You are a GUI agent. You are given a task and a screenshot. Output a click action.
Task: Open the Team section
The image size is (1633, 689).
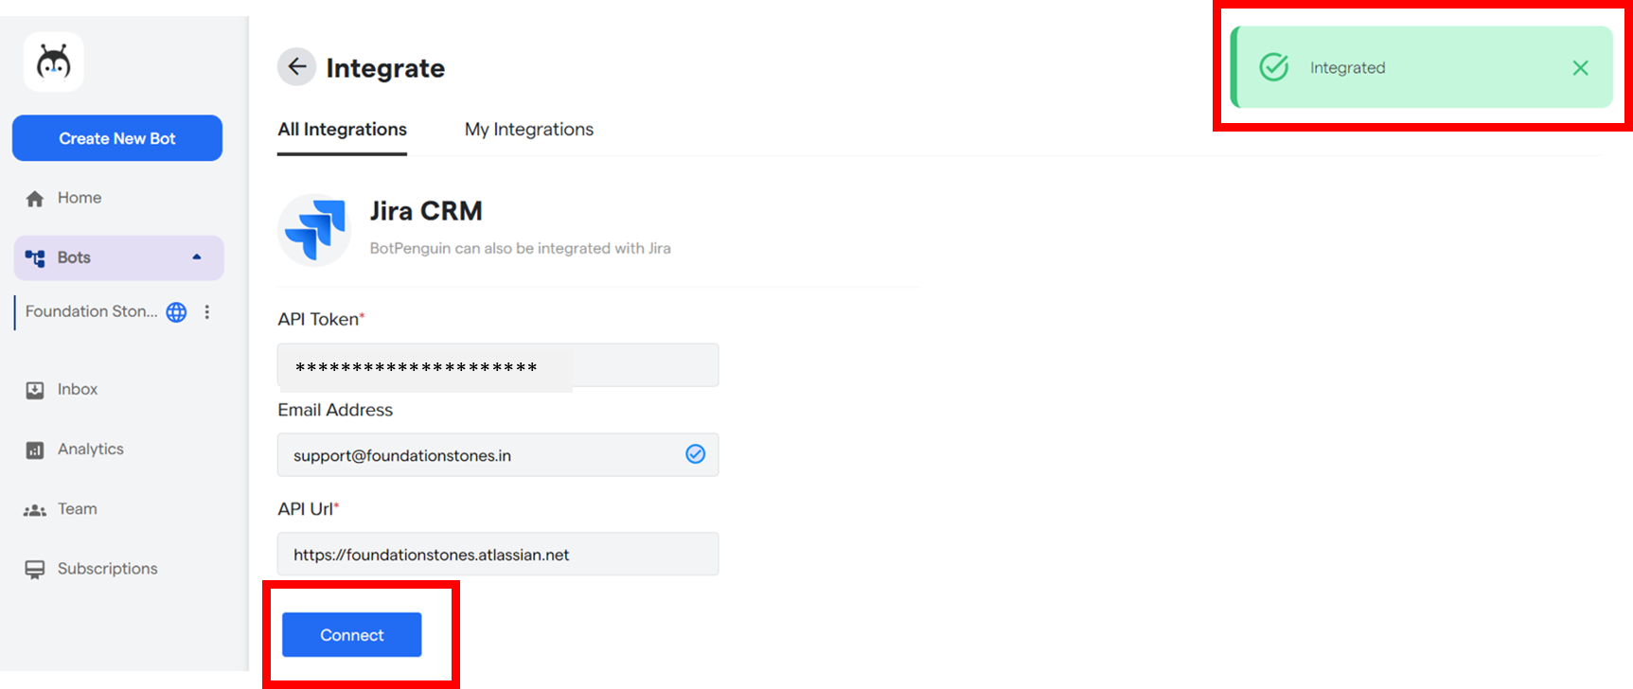click(x=77, y=509)
